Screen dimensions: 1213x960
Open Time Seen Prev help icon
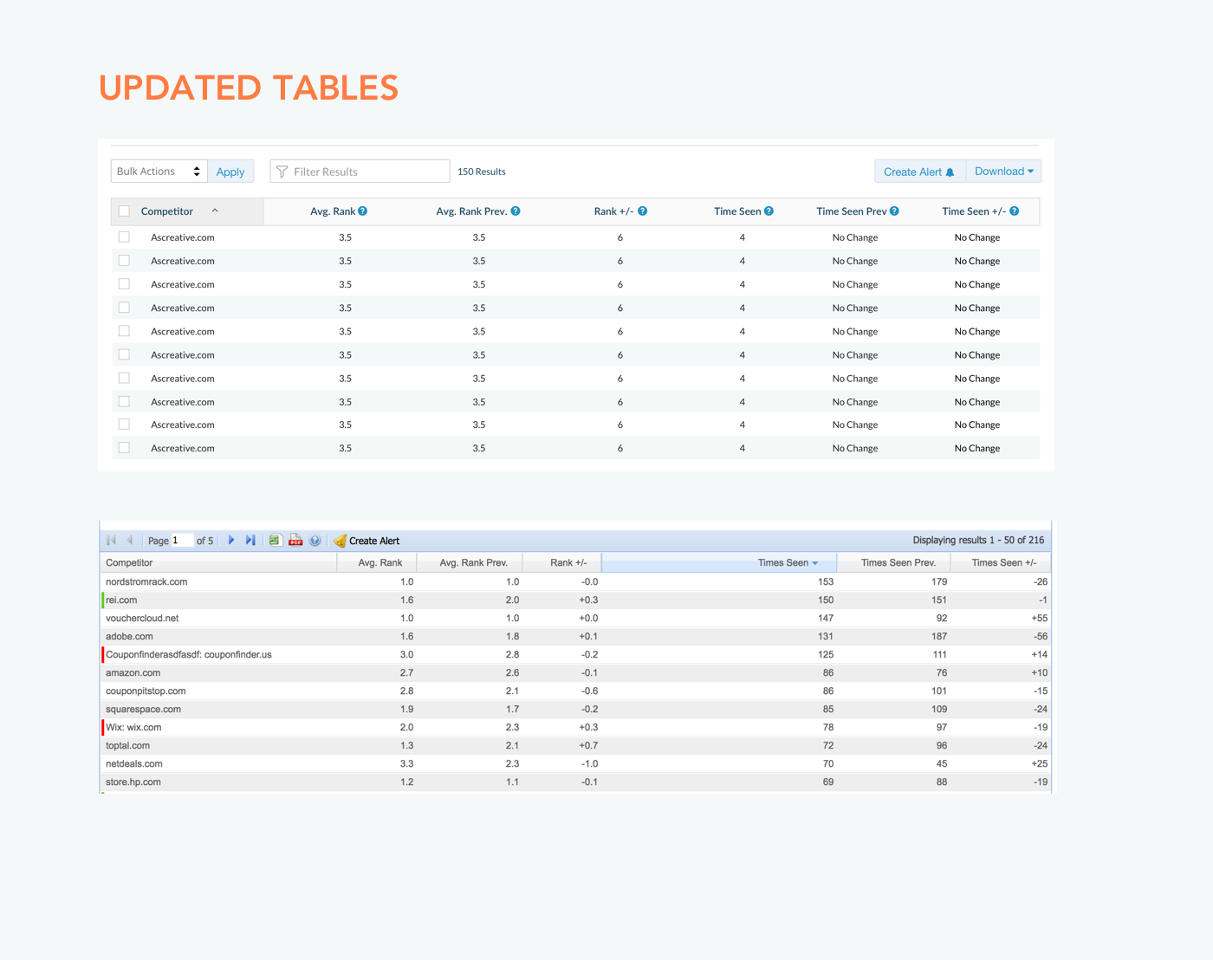coord(894,211)
